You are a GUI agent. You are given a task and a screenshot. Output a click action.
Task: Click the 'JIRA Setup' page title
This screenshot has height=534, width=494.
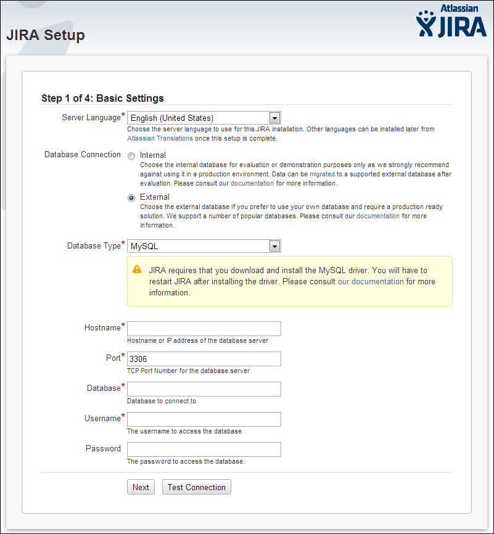pos(46,35)
